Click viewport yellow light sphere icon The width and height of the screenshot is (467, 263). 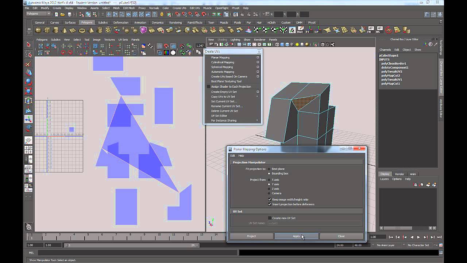(297, 45)
